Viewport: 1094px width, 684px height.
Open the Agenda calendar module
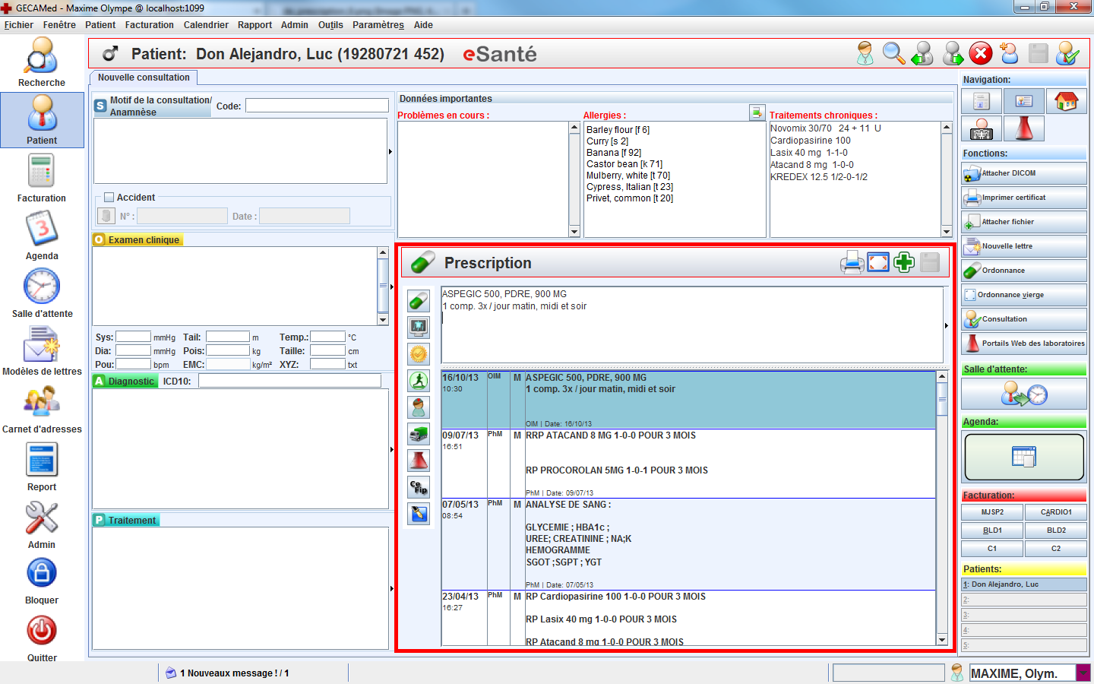(42, 236)
